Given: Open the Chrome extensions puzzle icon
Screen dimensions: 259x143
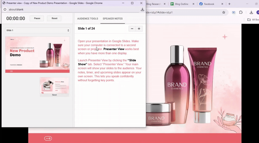Looking at the screenshot, I should click(241, 13).
